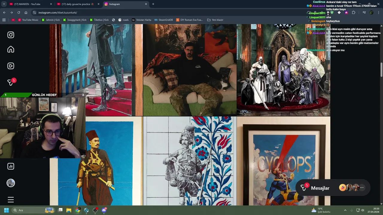Open Discord from taskbar
Viewport: 383px width, 215px height.
[x=104, y=210]
